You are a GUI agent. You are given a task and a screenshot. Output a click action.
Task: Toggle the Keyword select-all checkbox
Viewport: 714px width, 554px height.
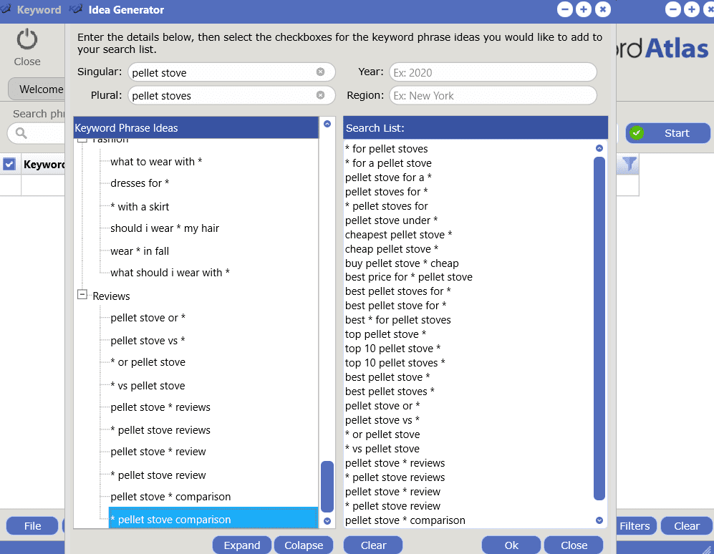point(10,164)
